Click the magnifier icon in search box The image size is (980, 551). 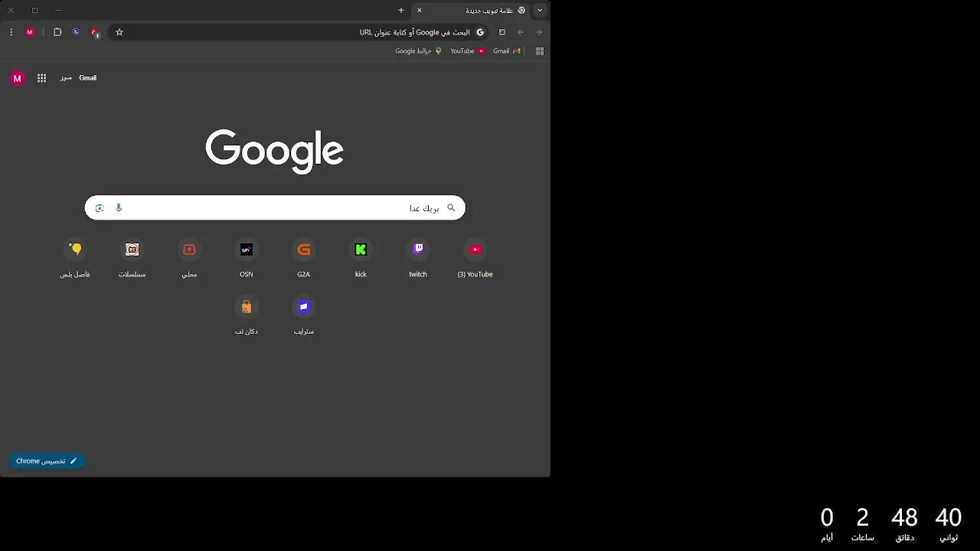451,208
